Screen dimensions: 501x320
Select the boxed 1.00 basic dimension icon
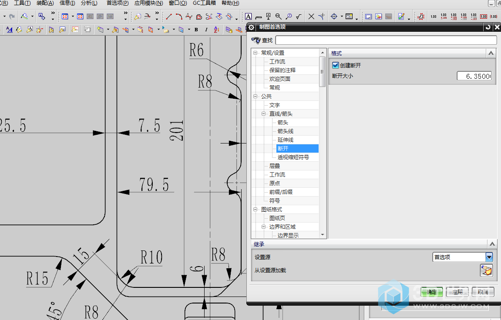pos(484,16)
